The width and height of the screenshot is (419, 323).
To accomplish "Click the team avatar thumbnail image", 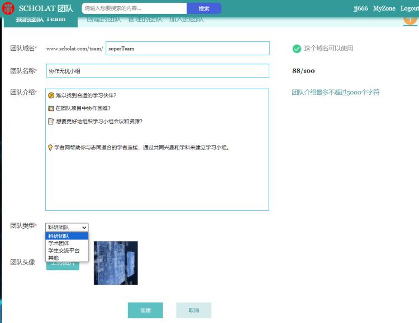I will [116, 263].
